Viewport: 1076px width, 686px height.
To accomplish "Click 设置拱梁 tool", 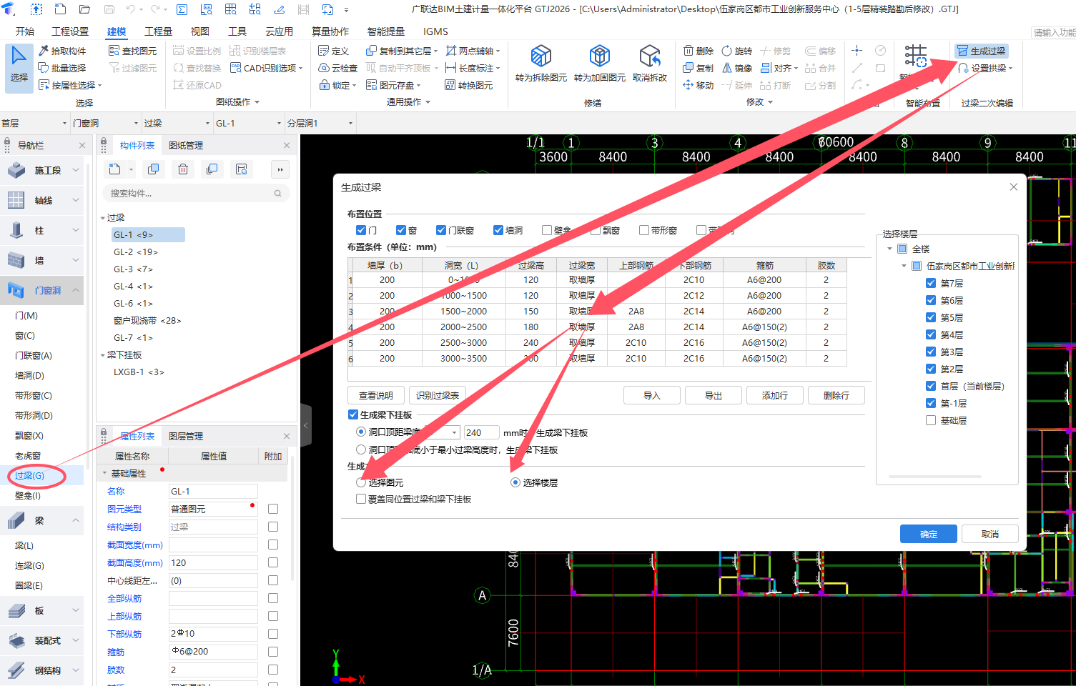I will [985, 68].
